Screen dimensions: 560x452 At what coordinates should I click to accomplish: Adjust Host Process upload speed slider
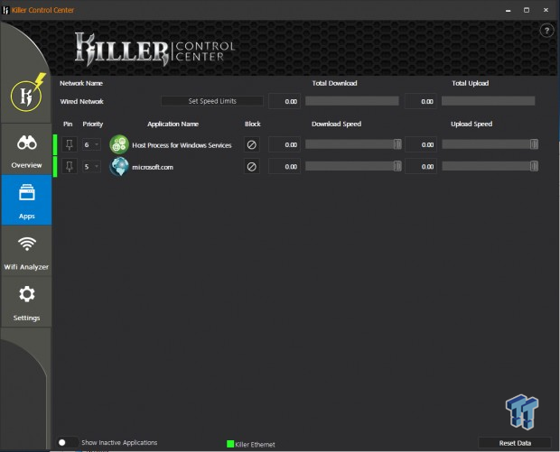pyautogui.click(x=534, y=144)
